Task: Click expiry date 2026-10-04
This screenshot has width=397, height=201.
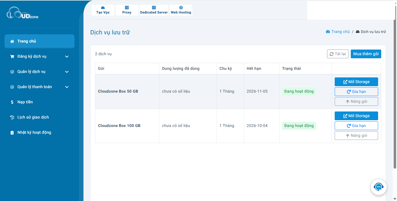Action: (257, 126)
